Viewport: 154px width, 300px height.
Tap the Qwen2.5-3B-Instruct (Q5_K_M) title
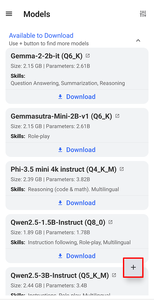tap(60, 275)
